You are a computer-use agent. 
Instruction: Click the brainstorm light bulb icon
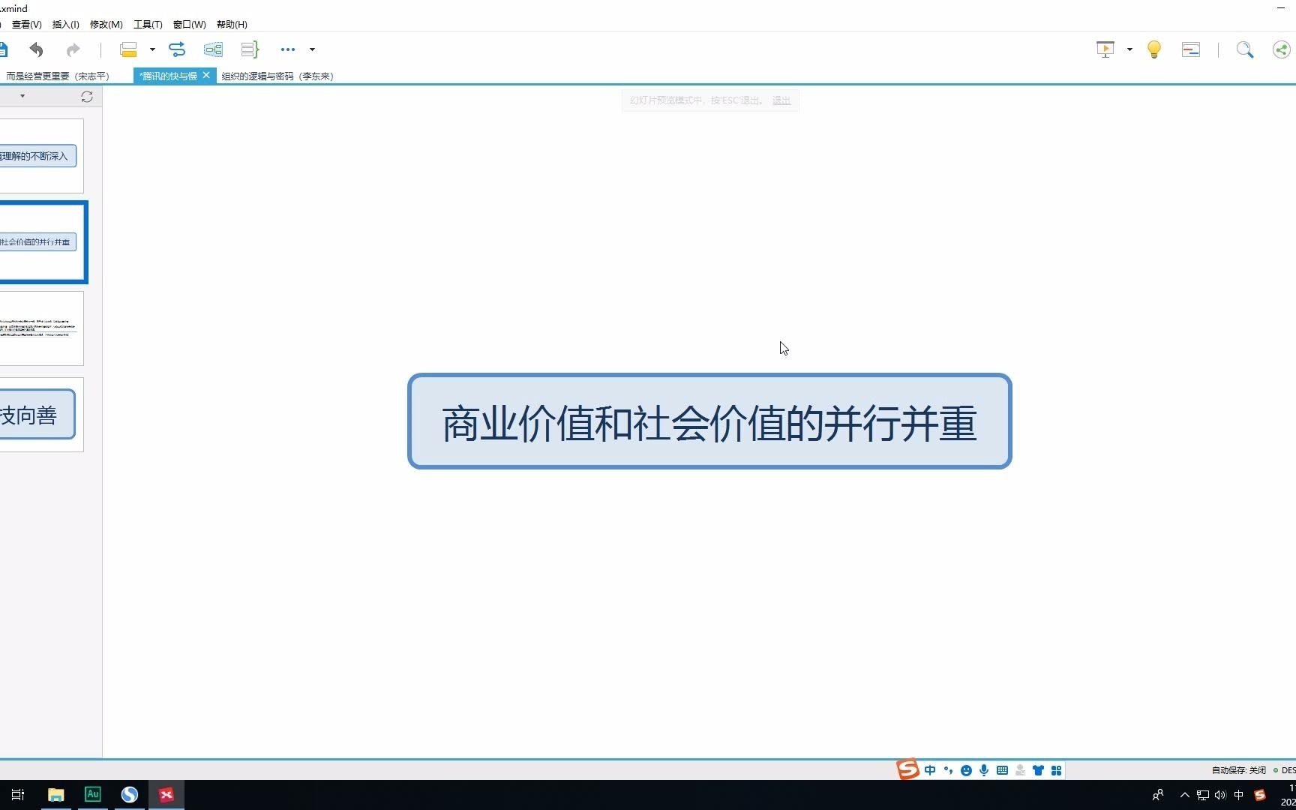[x=1154, y=49]
